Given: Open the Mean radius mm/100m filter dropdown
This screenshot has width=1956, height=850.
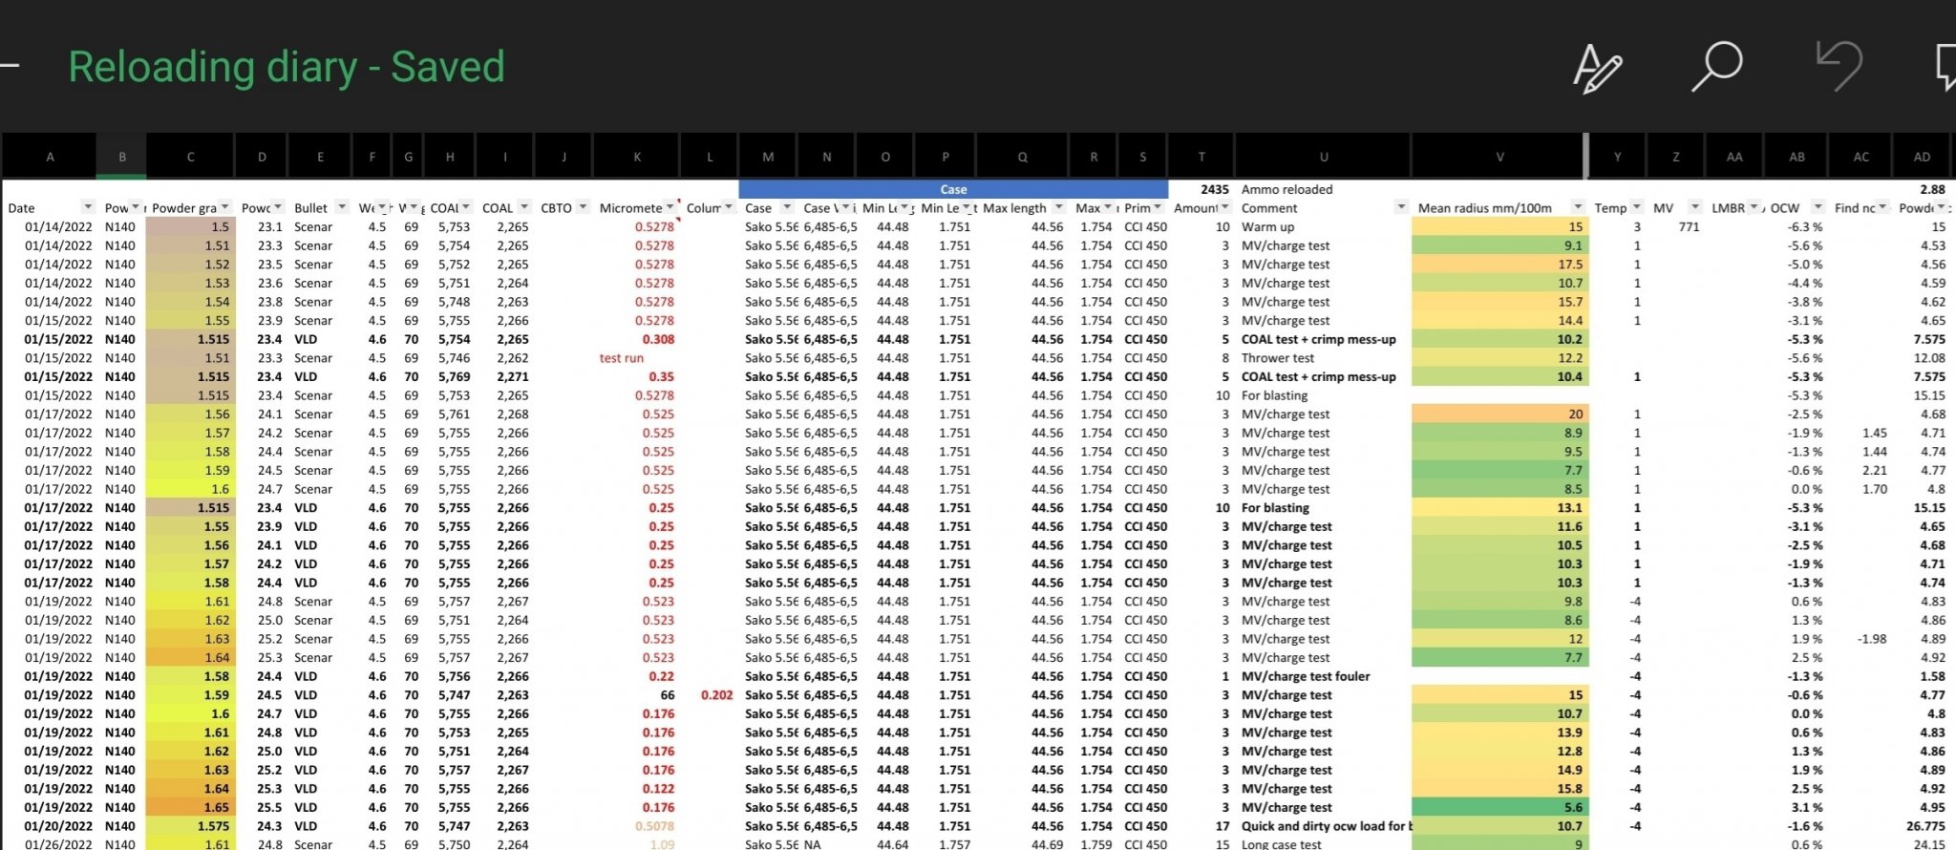Looking at the screenshot, I should 1578,207.
